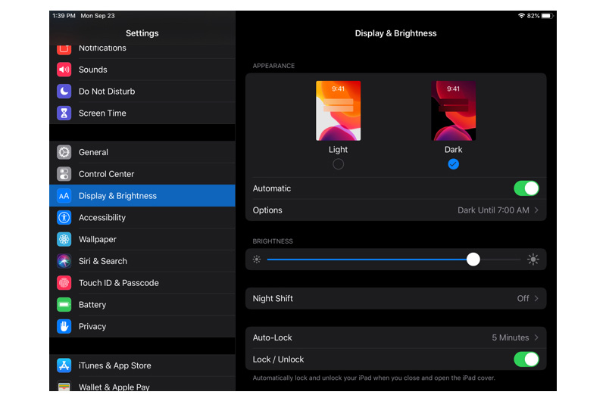Image resolution: width=606 pixels, height=401 pixels.
Task: Tap the Screen Time hourglass icon
Action: (x=64, y=113)
